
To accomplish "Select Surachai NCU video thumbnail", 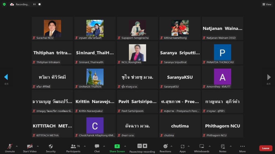I will (x=52, y=28).
